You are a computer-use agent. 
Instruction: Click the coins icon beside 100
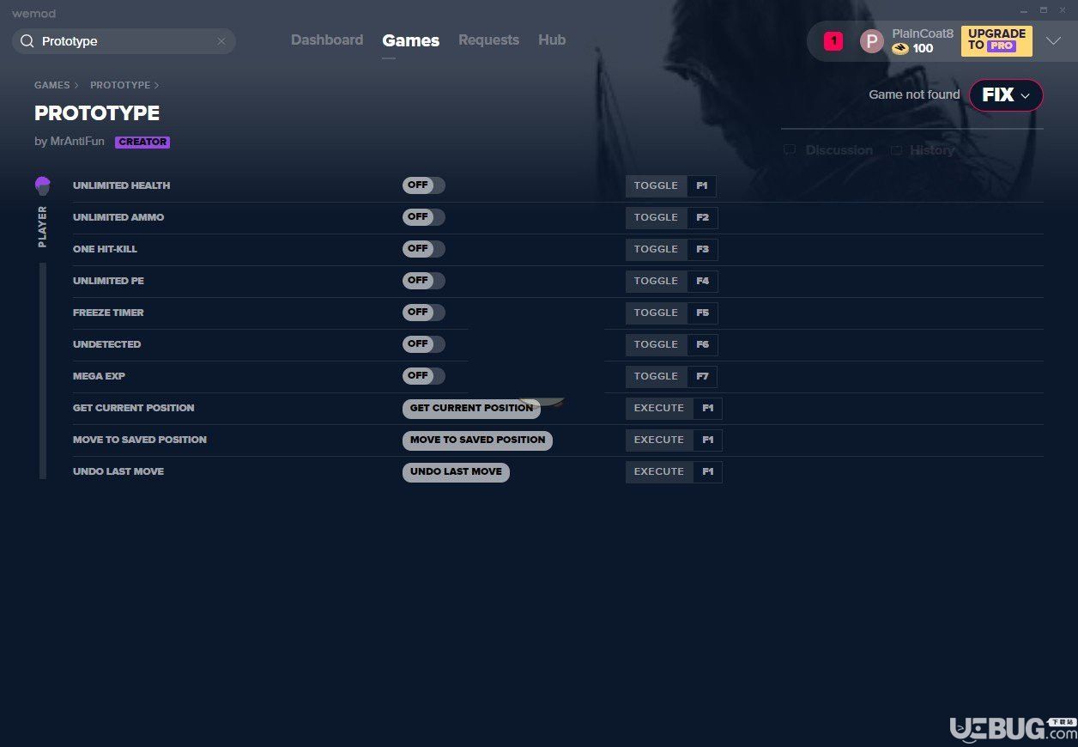pos(900,49)
